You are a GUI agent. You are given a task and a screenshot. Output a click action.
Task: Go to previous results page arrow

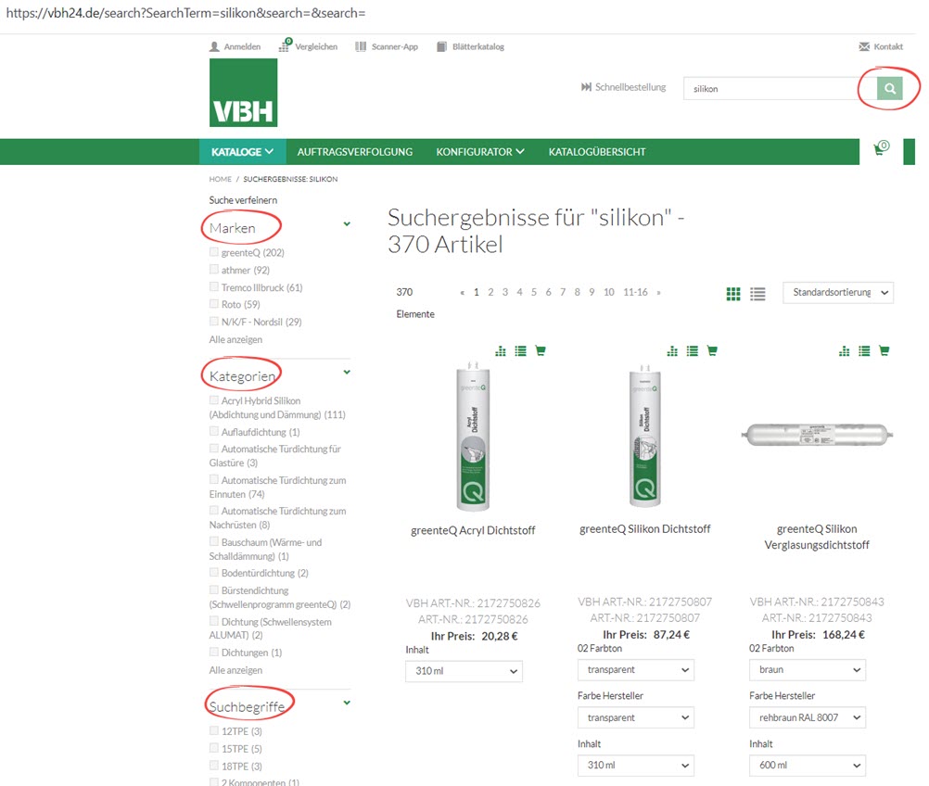(462, 293)
